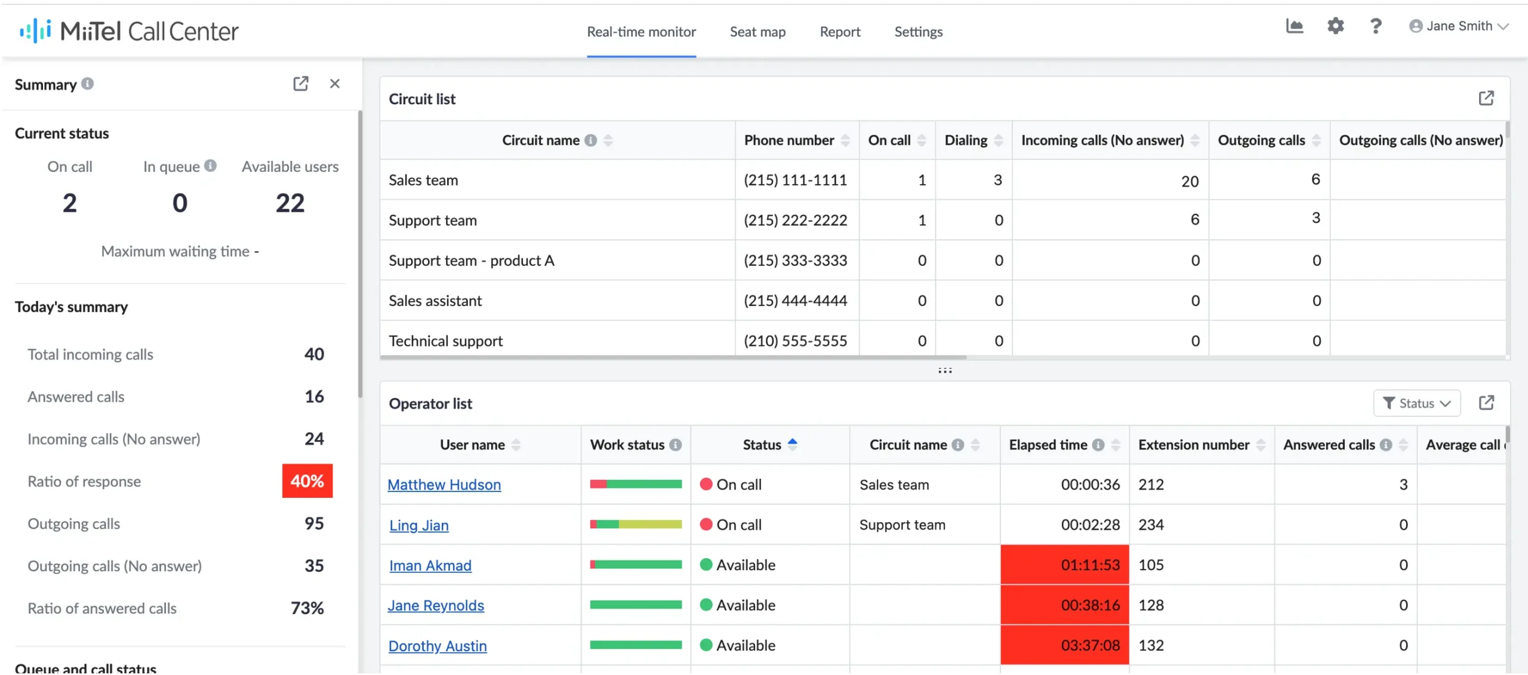
Task: Open the settings gear icon
Action: tap(1336, 26)
